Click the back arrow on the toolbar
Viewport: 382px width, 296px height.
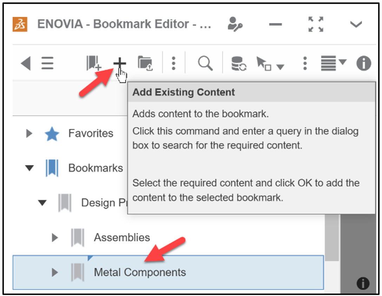pos(26,63)
